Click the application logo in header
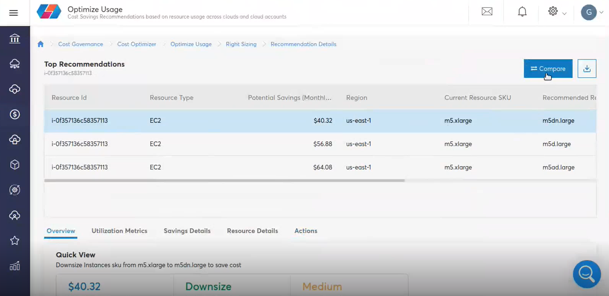Viewport: 609px width, 296px height. pos(49,12)
